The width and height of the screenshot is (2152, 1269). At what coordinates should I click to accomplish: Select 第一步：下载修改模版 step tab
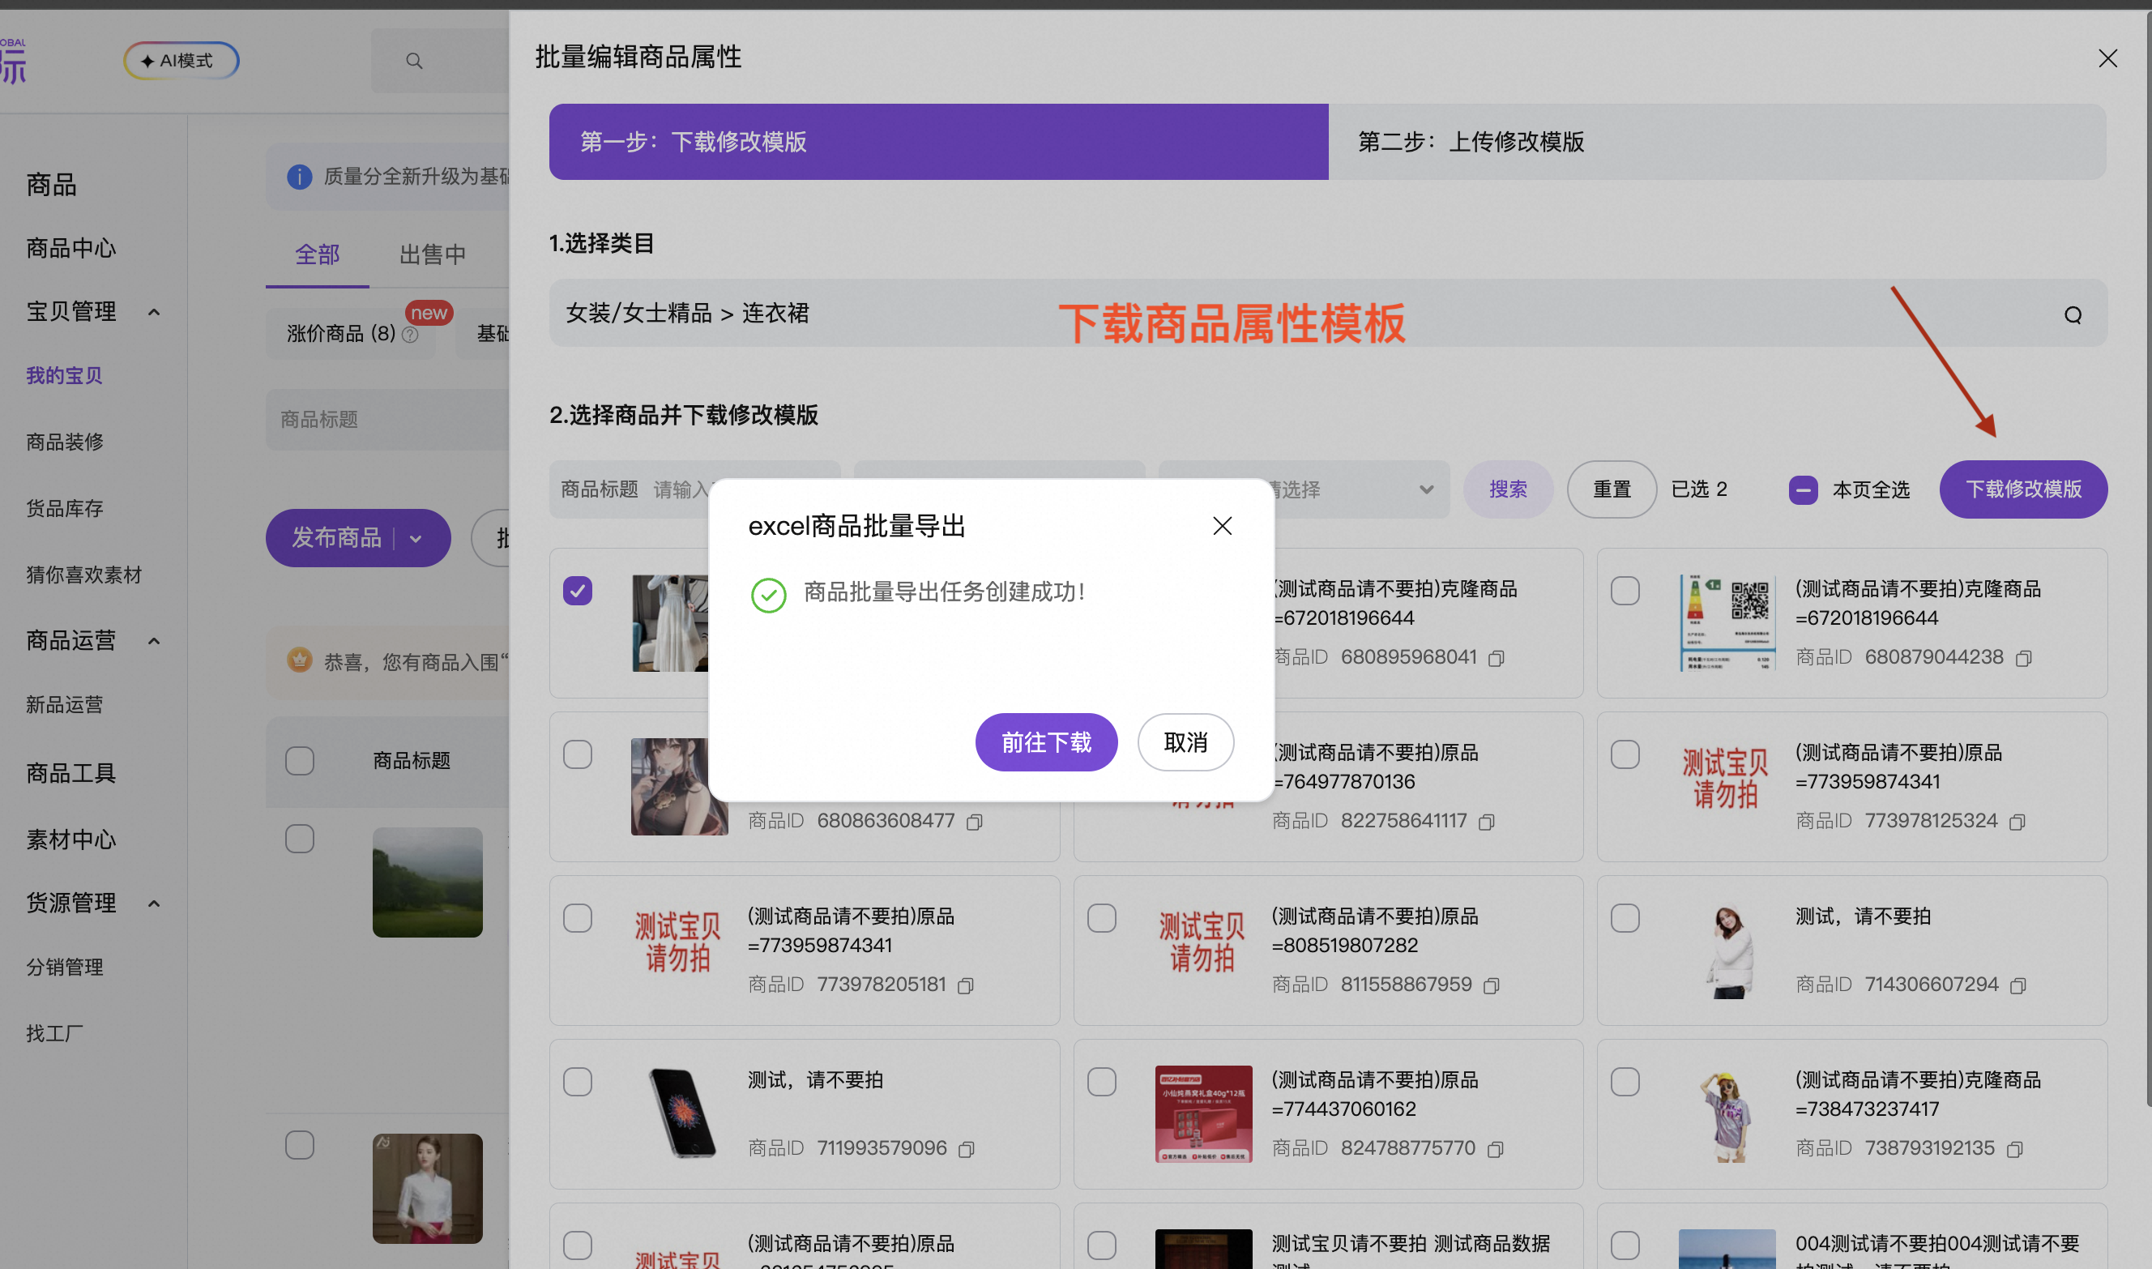pos(938,141)
